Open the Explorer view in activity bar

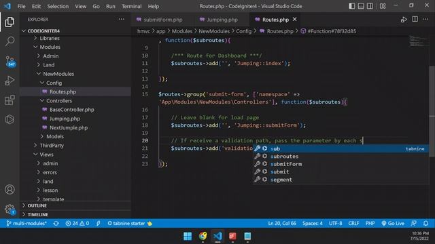[x=10, y=22]
